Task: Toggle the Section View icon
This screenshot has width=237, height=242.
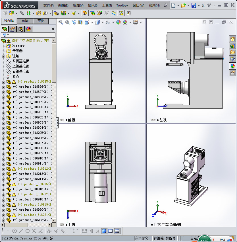Action: tap(80, 22)
